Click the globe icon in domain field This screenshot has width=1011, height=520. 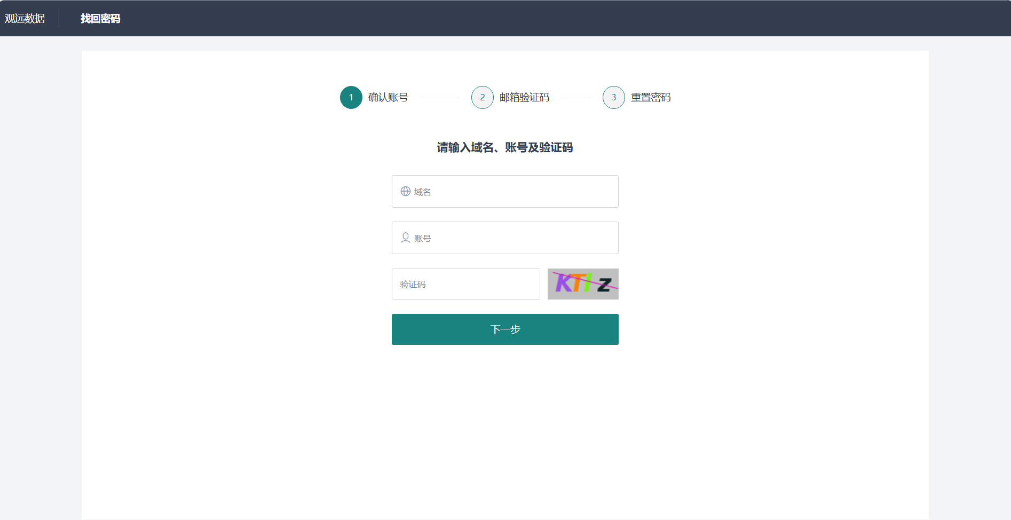pos(406,192)
